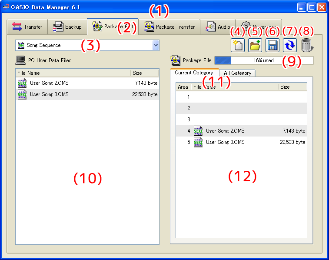Click the trash can delete icon
This screenshot has width=329, height=260.
pos(307,45)
